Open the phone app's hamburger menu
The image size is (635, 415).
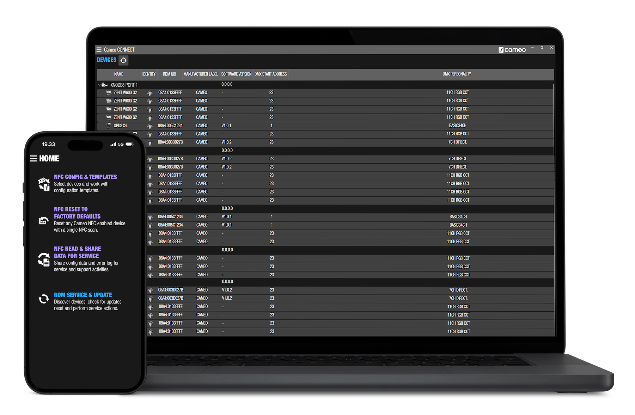pyautogui.click(x=33, y=158)
